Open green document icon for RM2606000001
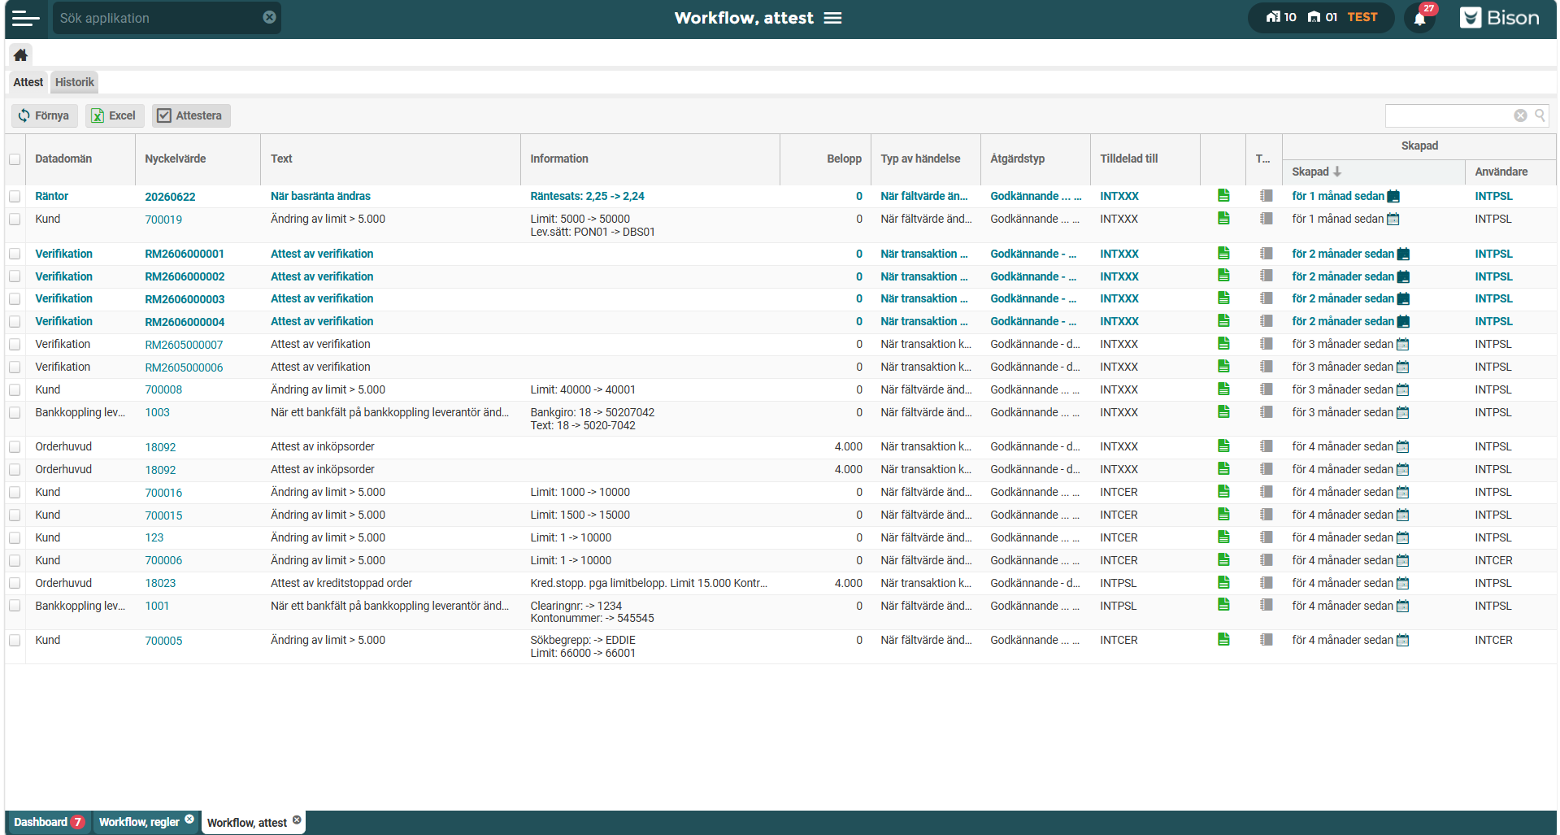The image size is (1560, 835). coord(1223,253)
